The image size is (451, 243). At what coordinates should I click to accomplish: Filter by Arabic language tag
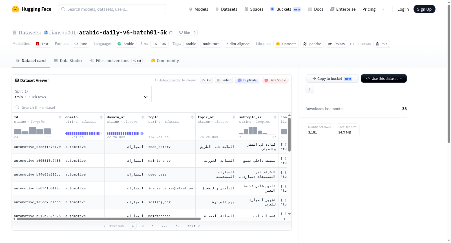coord(125,44)
